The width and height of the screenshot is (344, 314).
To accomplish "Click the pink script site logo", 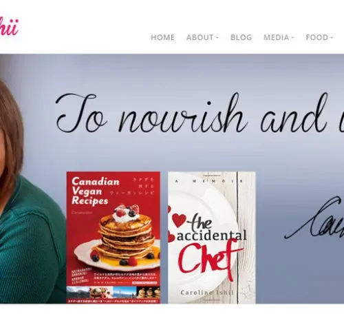I will click(x=9, y=26).
